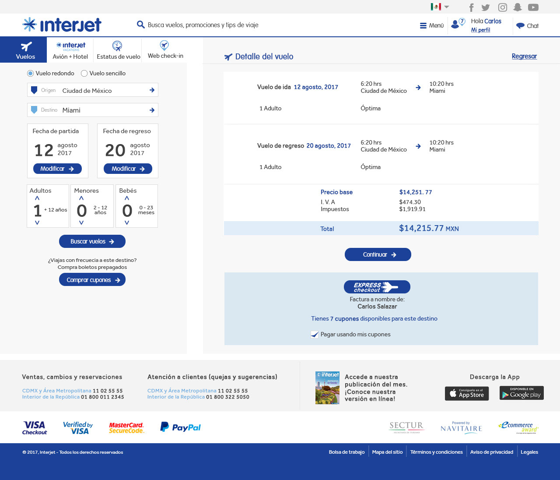Viewport: 560px width, 480px height.
Task: Open the Facebook social icon
Action: point(472,7)
